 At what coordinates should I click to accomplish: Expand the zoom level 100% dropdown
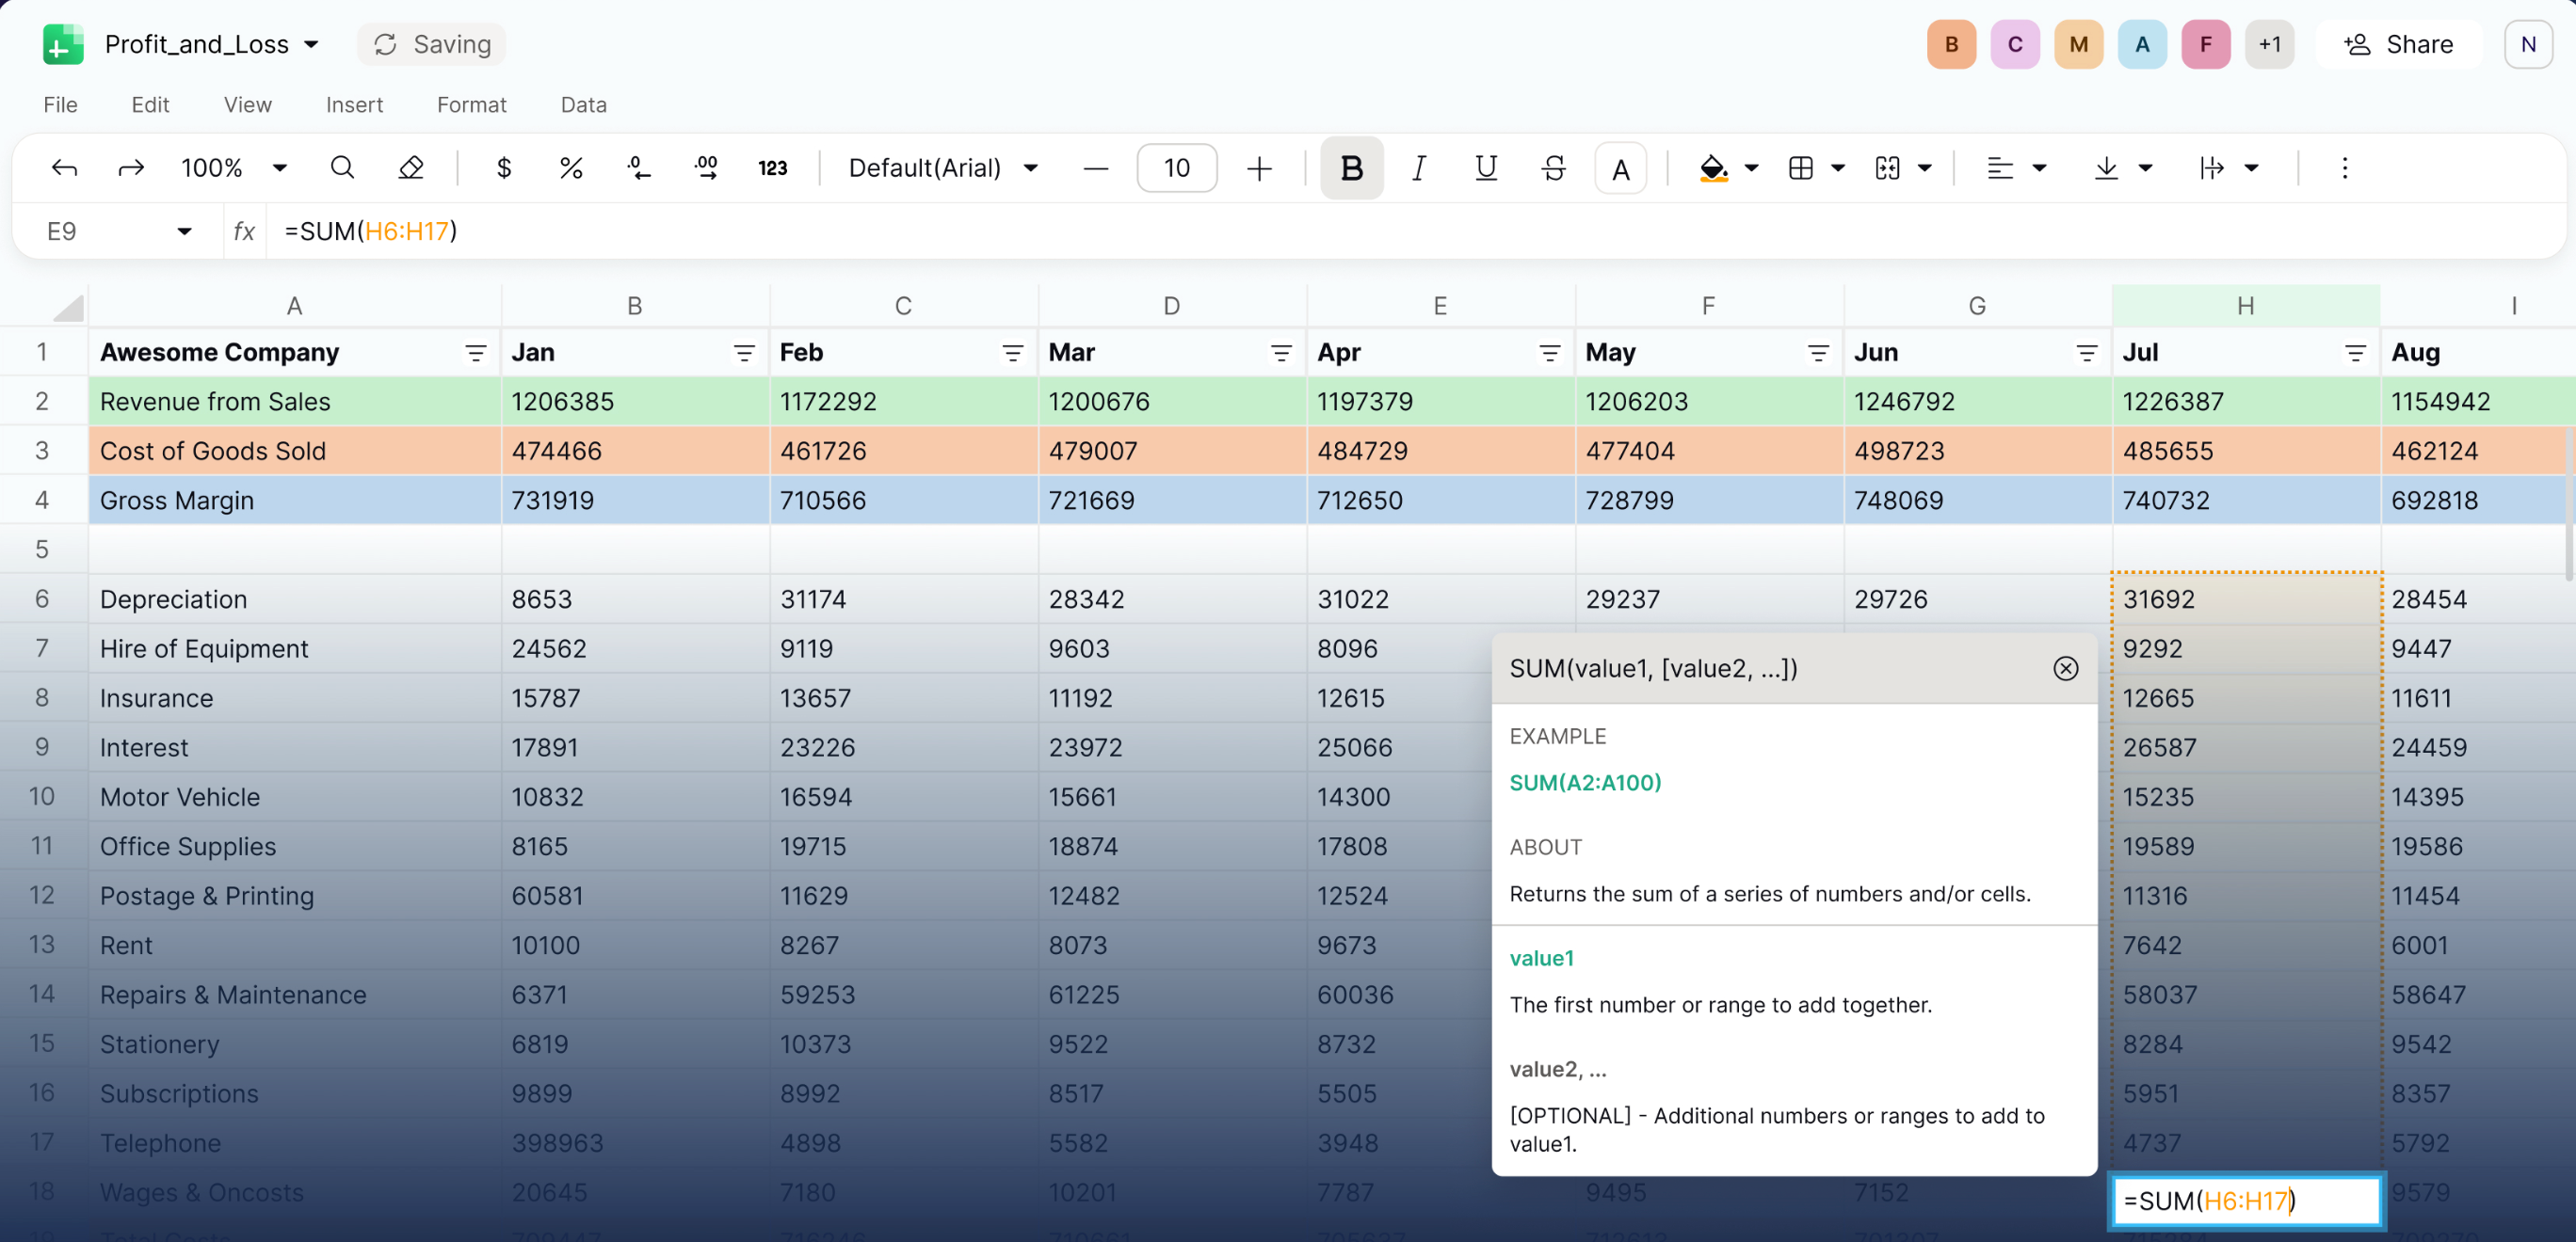(280, 167)
